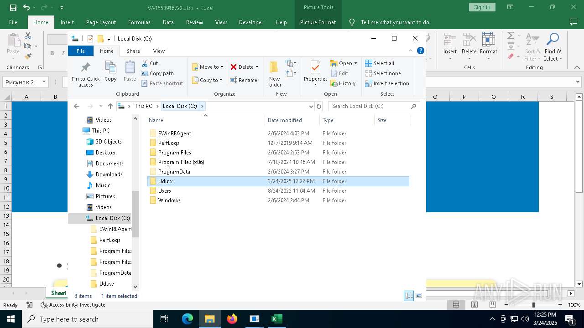Open Excel Name Box dropdown
Viewport: 584px width, 328px height.
[x=44, y=82]
